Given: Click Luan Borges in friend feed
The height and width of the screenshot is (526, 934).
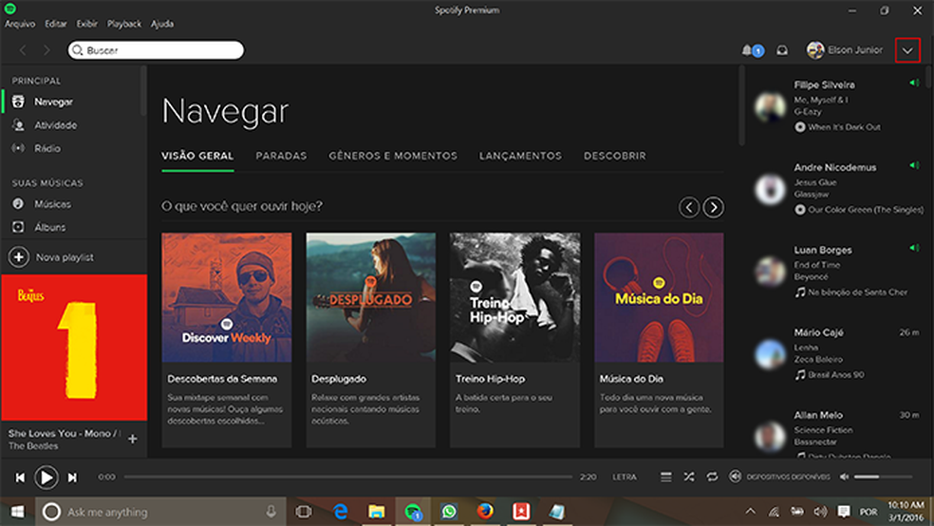Looking at the screenshot, I should pyautogui.click(x=823, y=251).
